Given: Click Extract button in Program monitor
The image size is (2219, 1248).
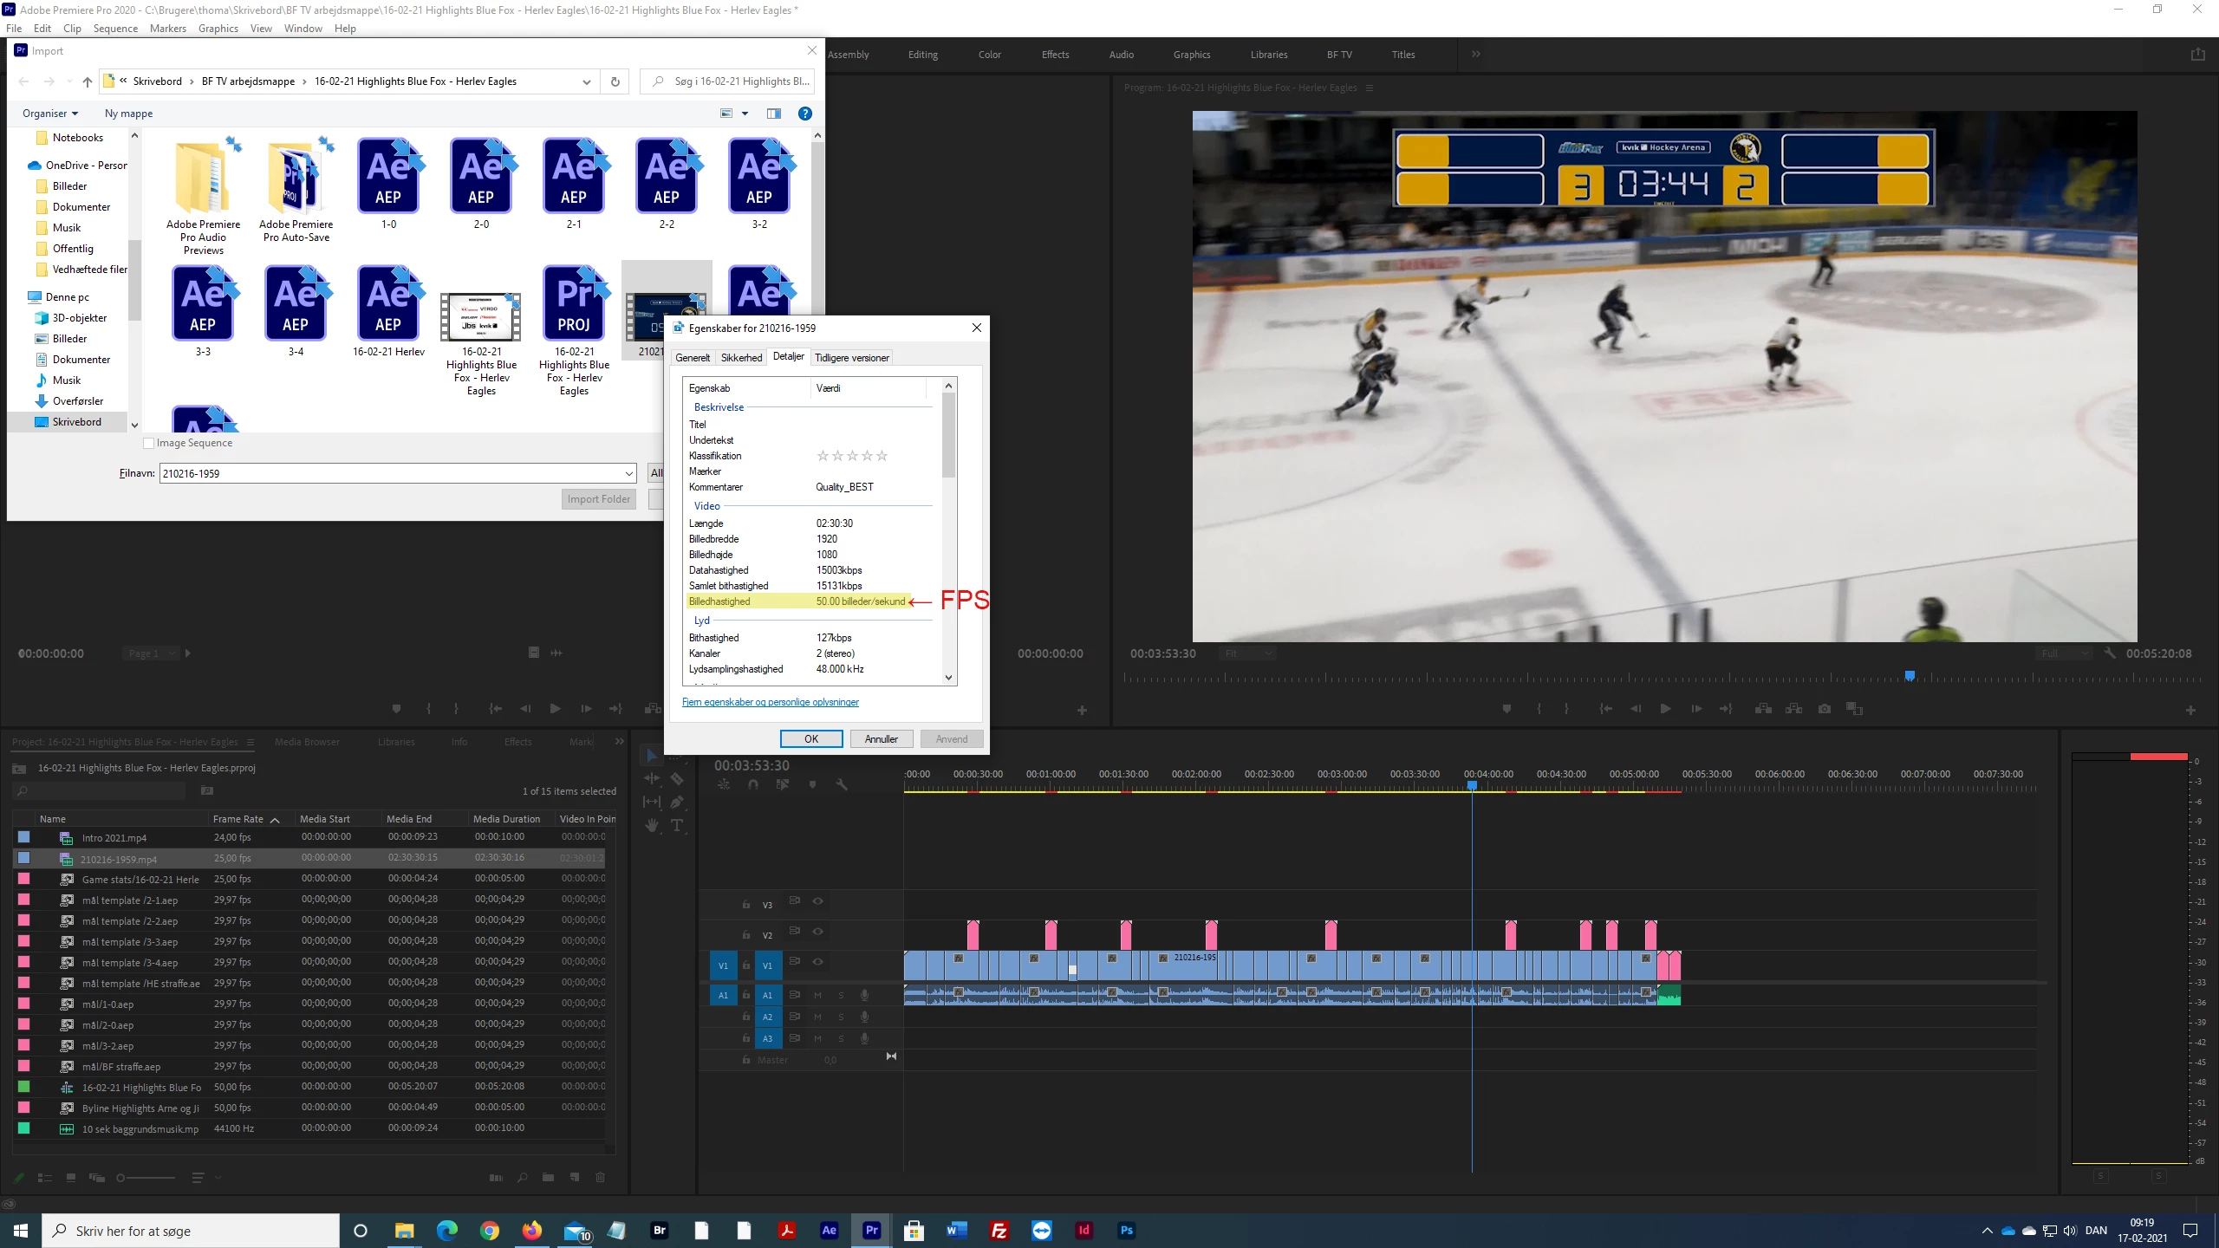Looking at the screenshot, I should 1793,709.
